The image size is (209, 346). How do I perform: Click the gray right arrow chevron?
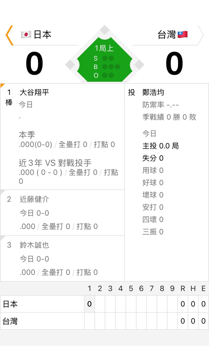(201, 35)
